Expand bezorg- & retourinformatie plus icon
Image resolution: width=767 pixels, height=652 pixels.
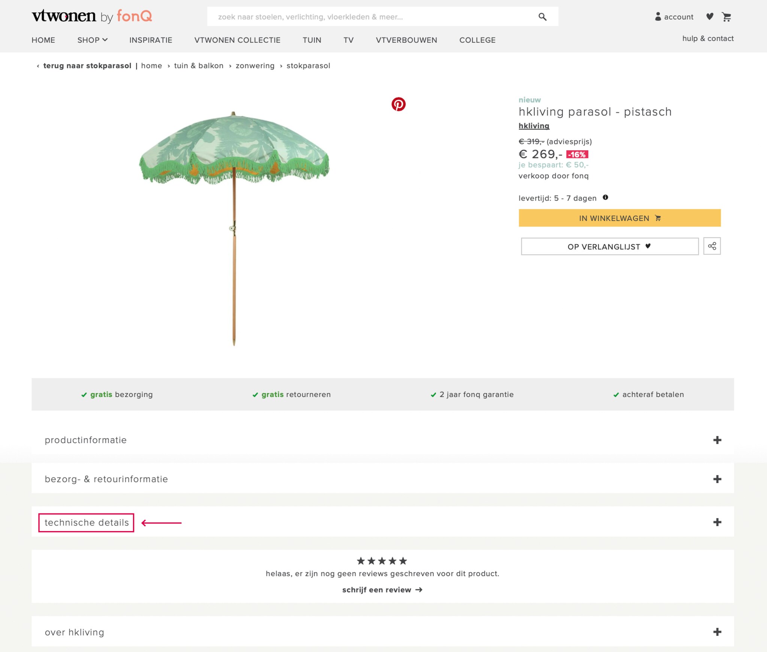click(717, 479)
